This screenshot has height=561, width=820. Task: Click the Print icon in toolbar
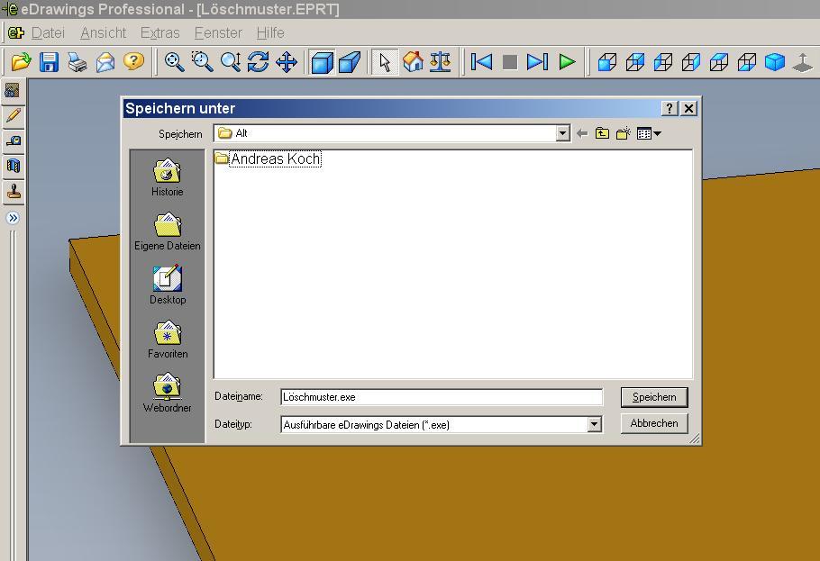click(77, 62)
